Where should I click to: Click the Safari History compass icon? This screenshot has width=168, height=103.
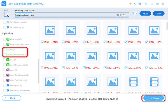pos(8,27)
